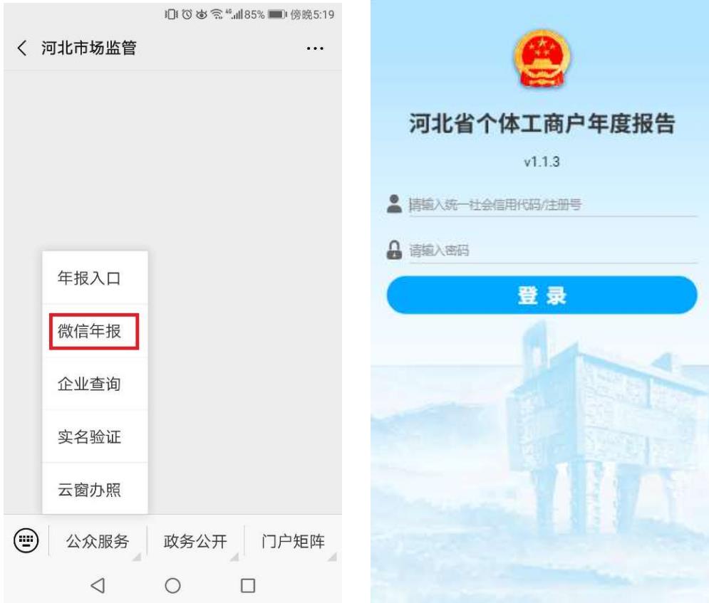Screen dimensions: 709x603
Task: Expand the 政务公开 bottom menu
Action: coord(195,541)
